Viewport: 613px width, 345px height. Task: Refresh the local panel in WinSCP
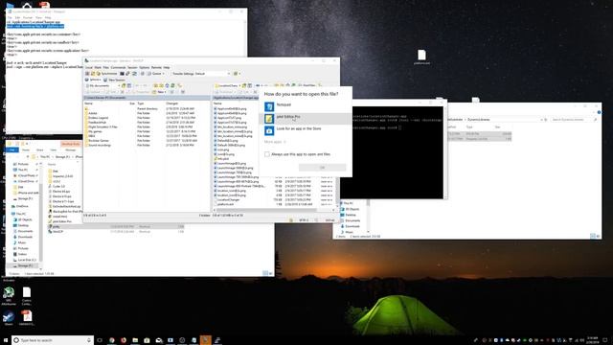[172, 85]
